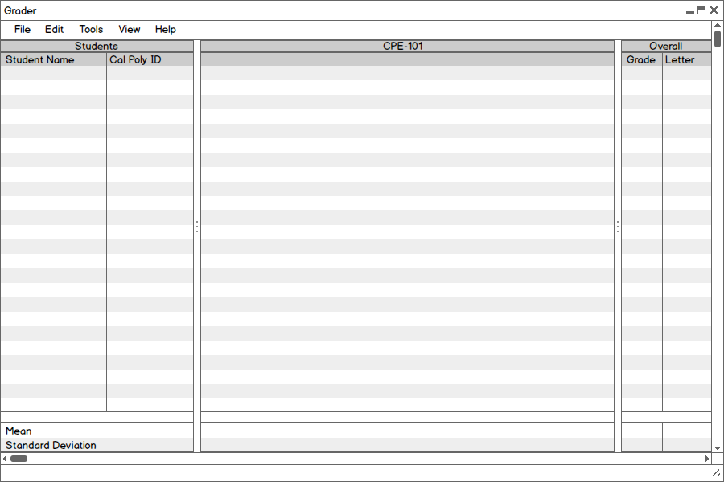Viewport: 724px width, 482px height.
Task: Click the vertical scrollbar down arrow
Action: click(718, 447)
